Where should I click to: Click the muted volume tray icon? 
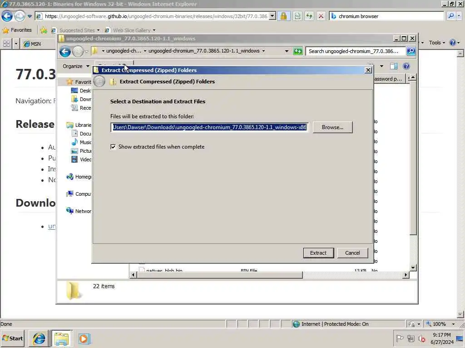[421, 338]
